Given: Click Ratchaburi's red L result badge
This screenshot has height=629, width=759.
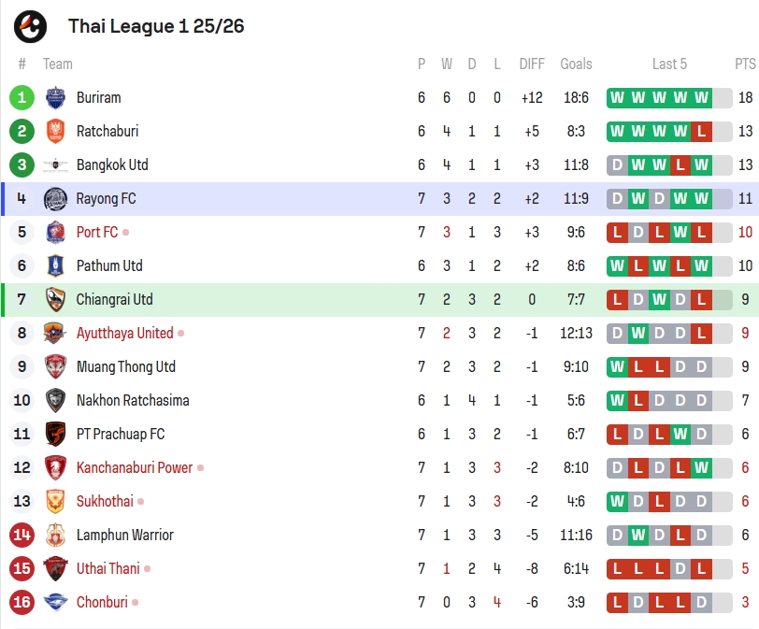Looking at the screenshot, I should [701, 131].
